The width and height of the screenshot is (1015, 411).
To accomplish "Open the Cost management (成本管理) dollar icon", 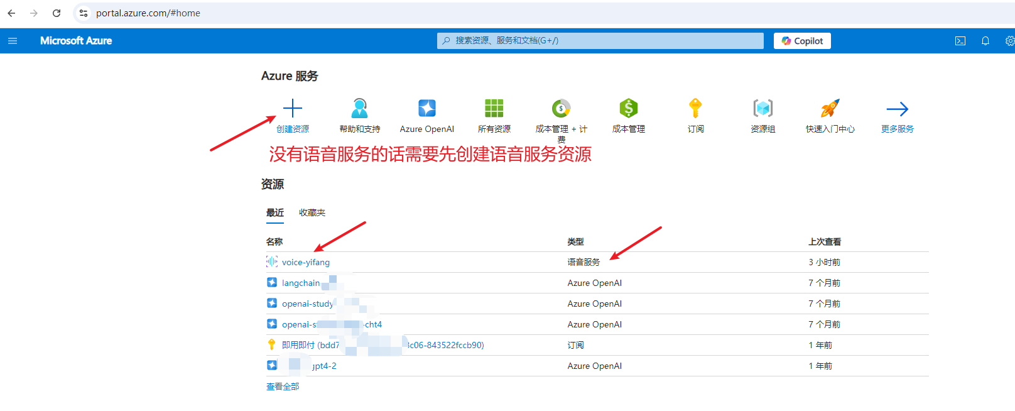I will 628,108.
